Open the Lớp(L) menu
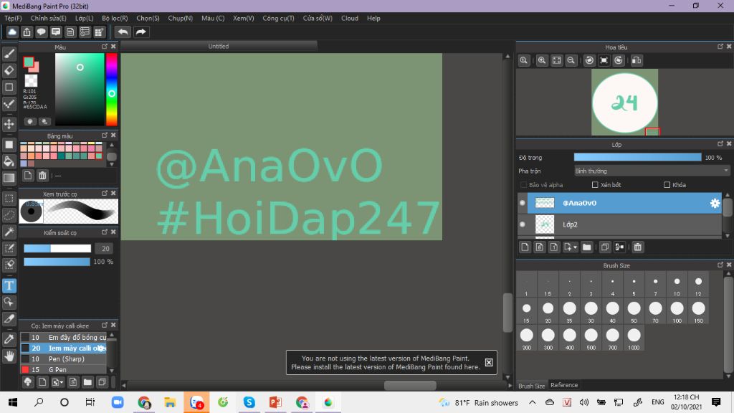 point(85,18)
